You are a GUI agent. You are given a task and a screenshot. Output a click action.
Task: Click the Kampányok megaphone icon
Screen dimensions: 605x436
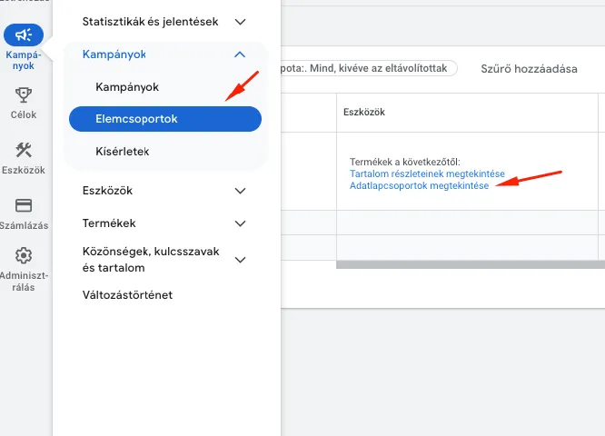24,35
